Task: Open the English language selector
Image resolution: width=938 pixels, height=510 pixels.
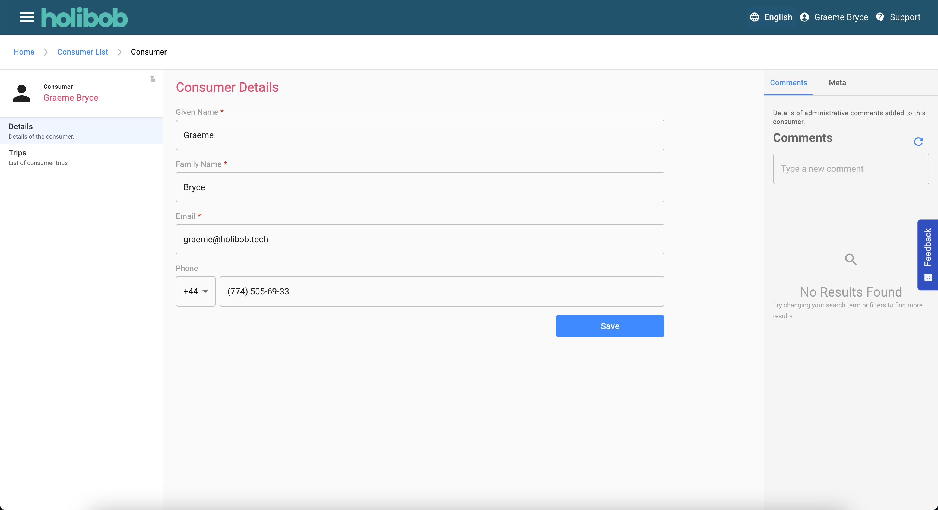Action: [x=771, y=17]
